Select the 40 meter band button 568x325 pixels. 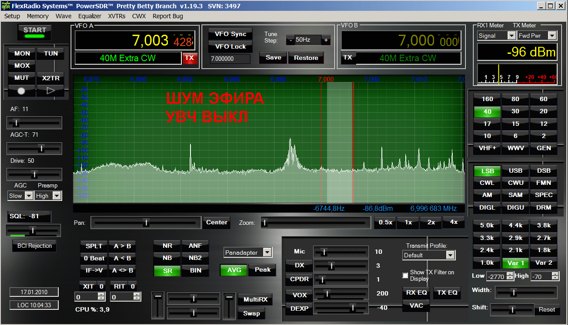(487, 112)
